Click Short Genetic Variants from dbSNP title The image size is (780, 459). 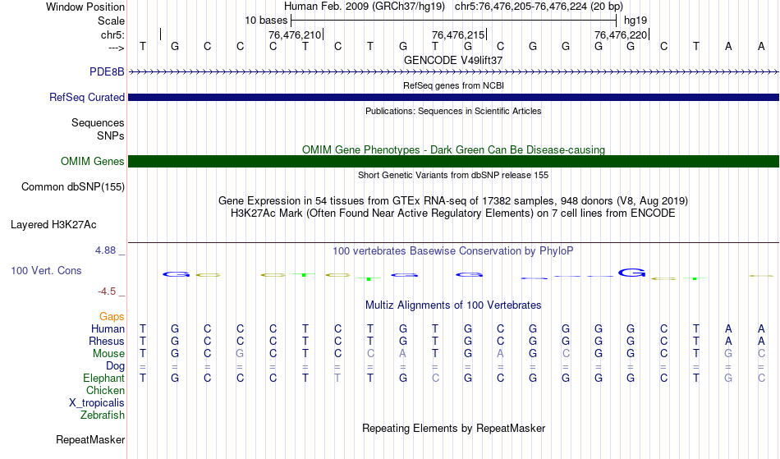(453, 175)
